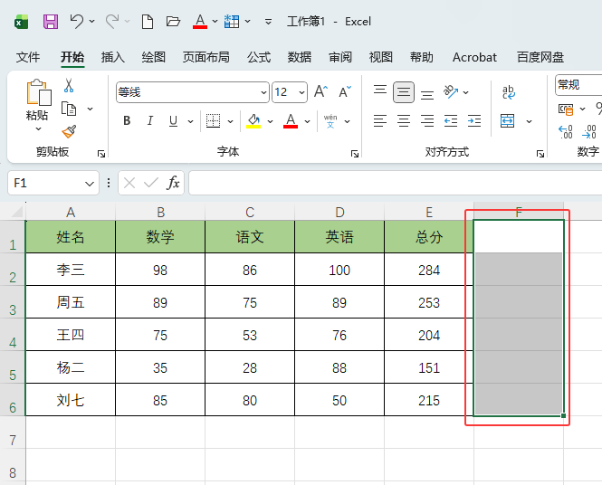Click the Increase Decimal icon
This screenshot has height=485, width=602.
pos(566,131)
